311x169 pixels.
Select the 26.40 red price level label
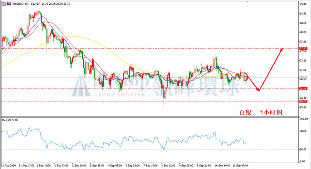click(x=303, y=89)
